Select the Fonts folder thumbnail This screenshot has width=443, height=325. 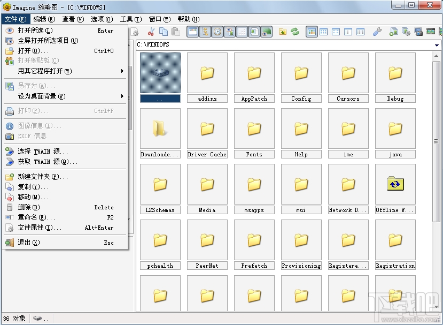(254, 129)
